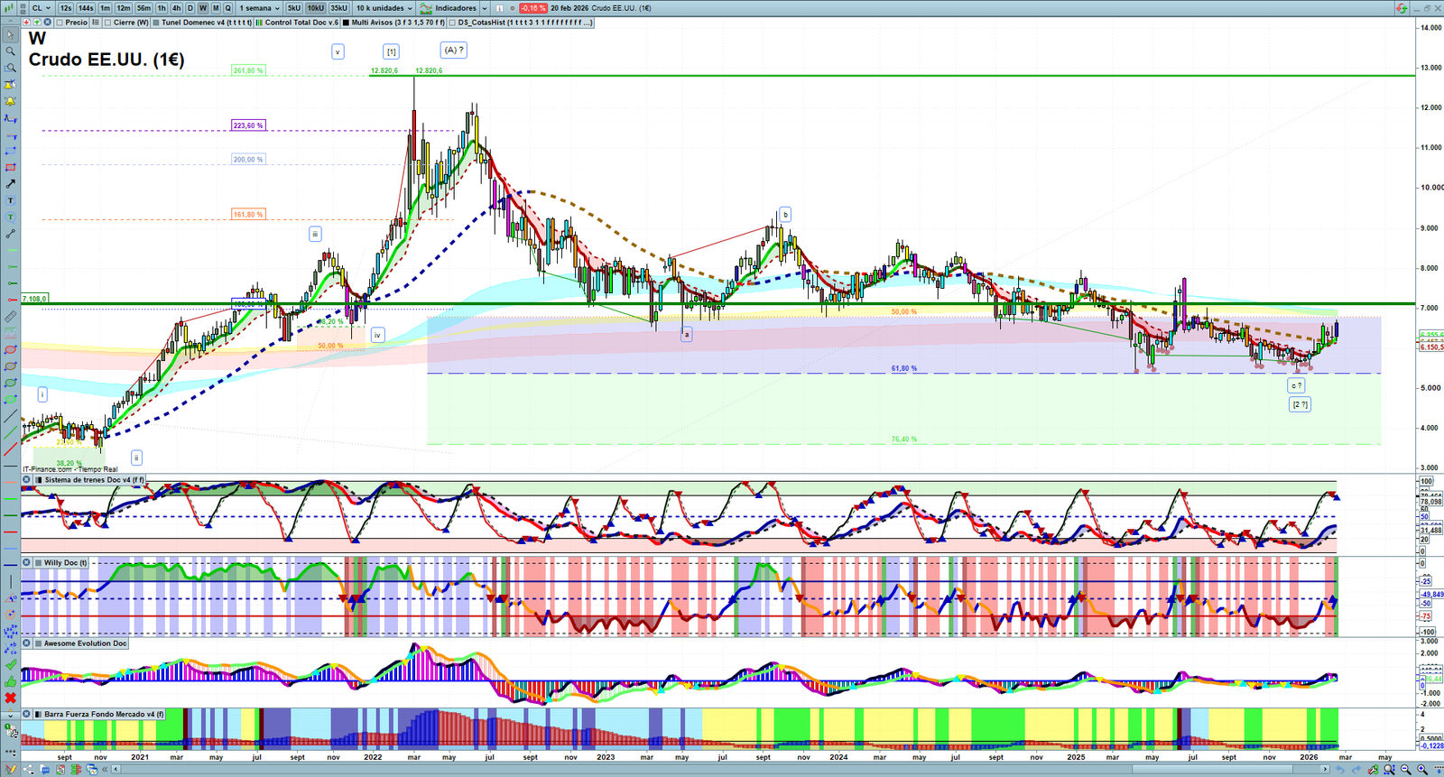Expand the down-chevron at sidebar bottom

[x=10, y=715]
